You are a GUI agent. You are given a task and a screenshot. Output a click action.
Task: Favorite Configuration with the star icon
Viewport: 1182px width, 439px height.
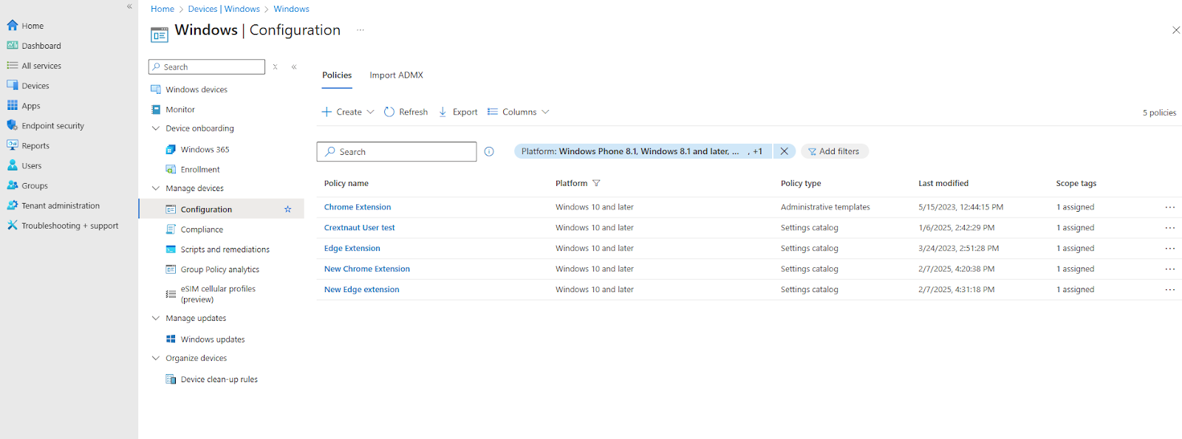coord(287,210)
